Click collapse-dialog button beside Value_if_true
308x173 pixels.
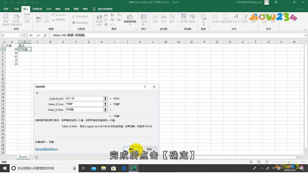click(105, 104)
